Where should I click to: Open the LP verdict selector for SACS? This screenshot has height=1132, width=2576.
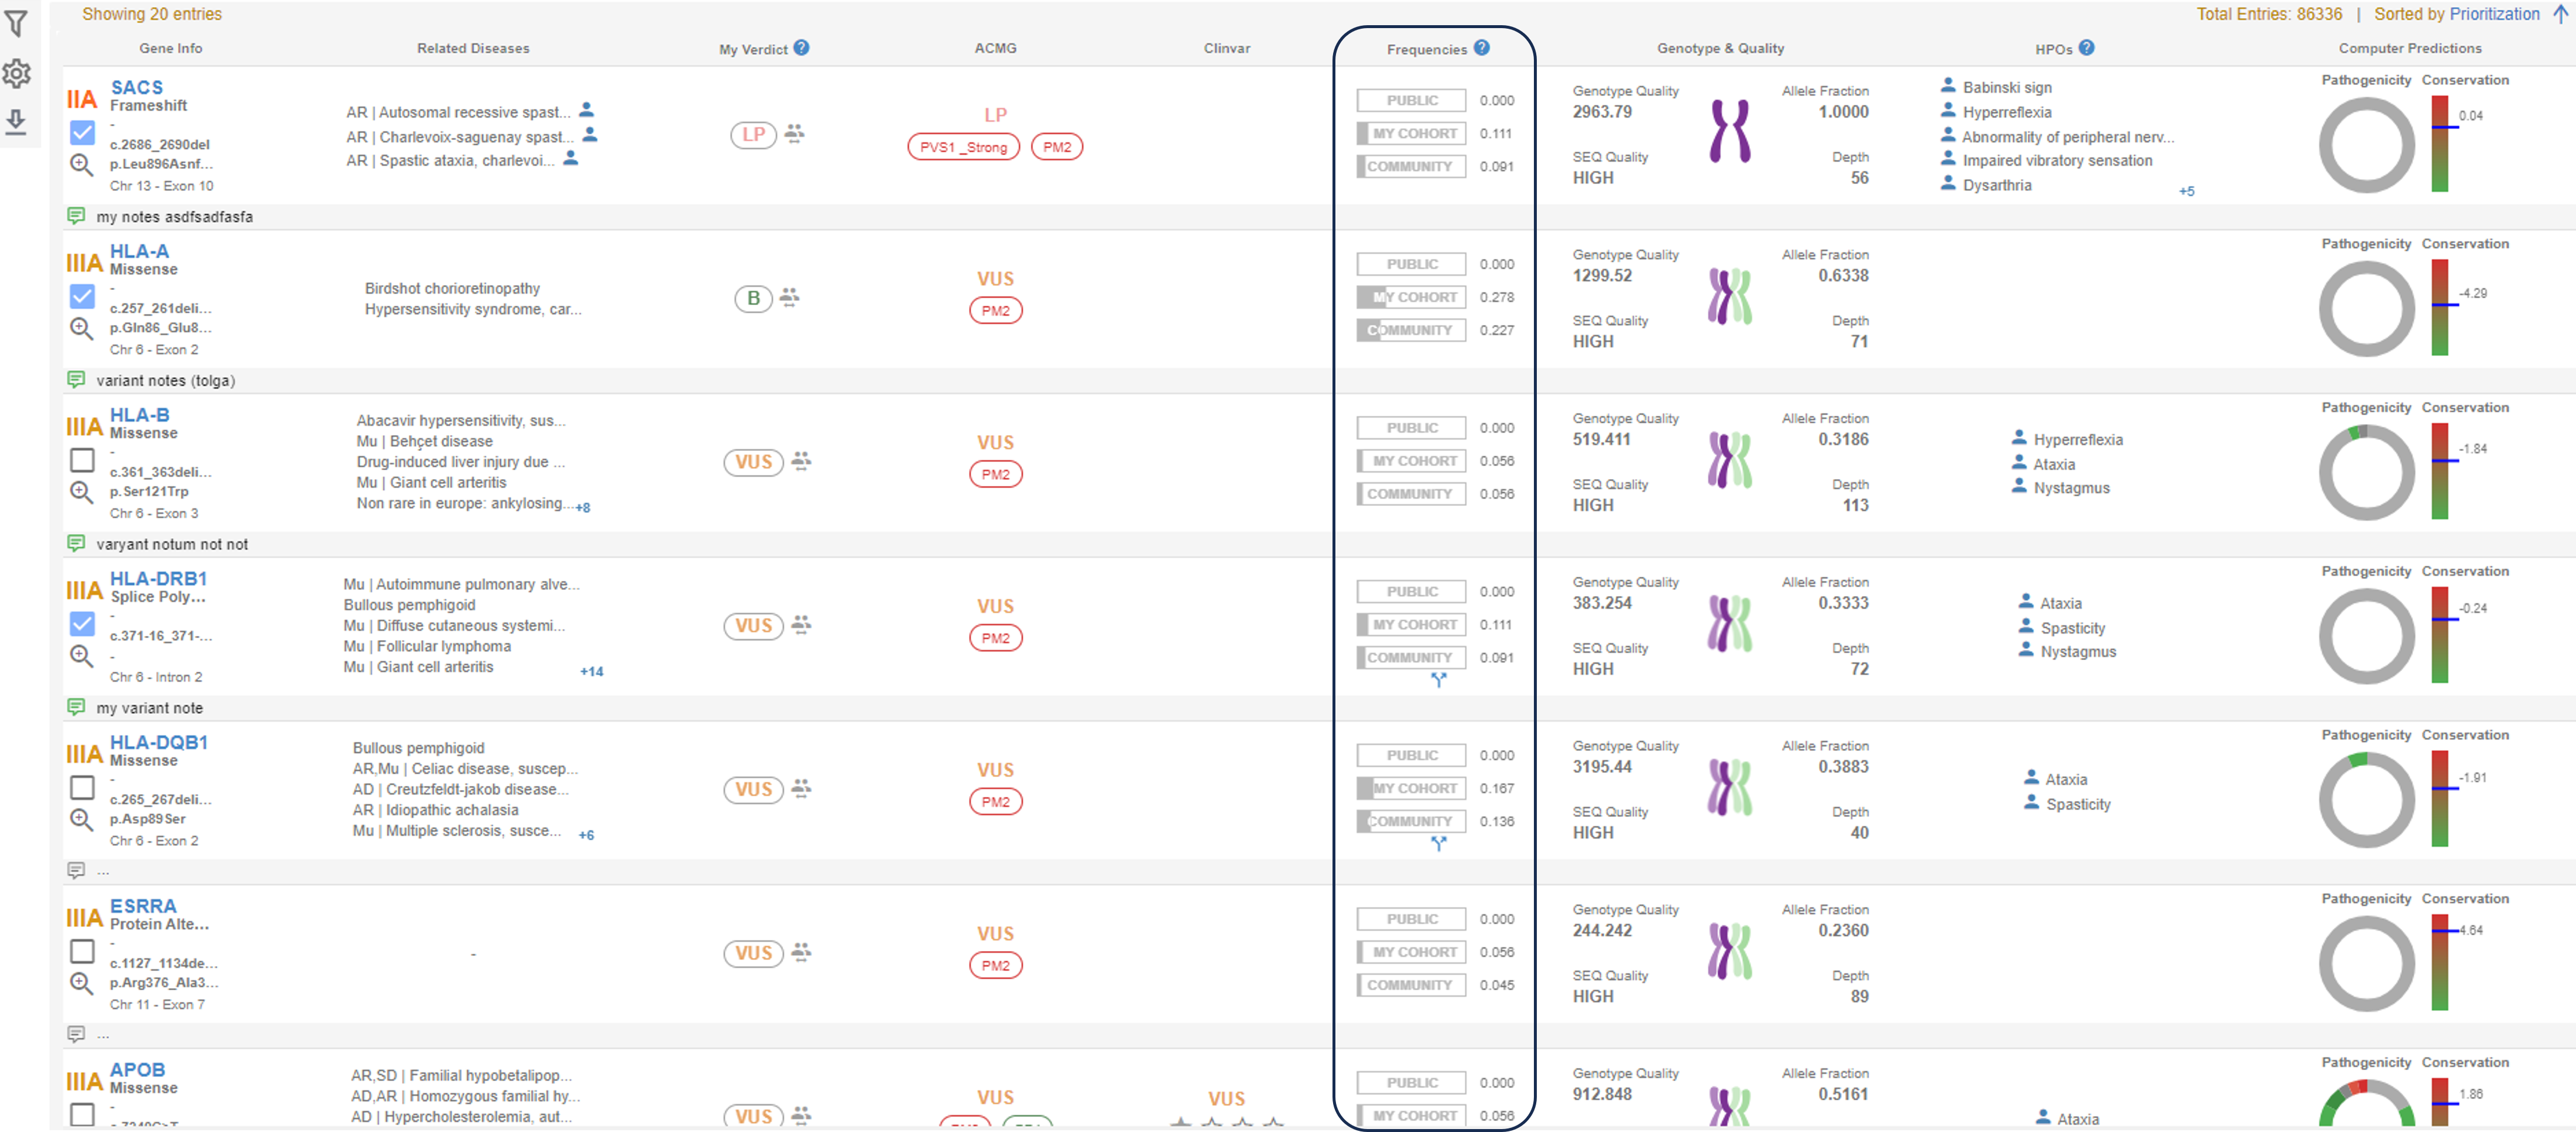[754, 134]
